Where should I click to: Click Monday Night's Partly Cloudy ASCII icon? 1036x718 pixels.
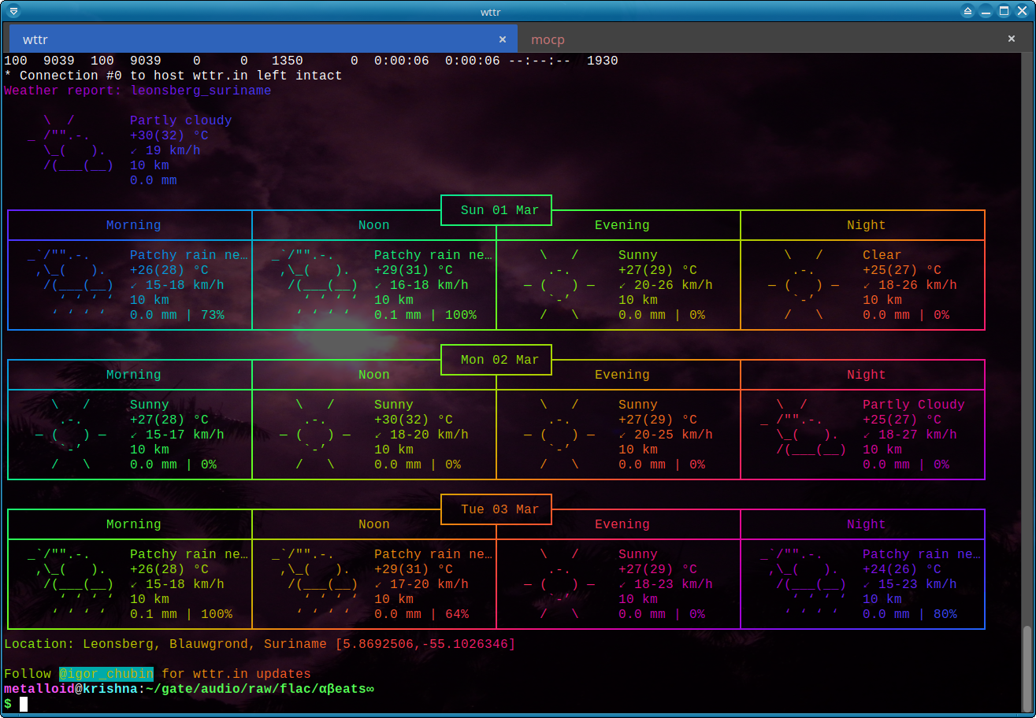804,427
